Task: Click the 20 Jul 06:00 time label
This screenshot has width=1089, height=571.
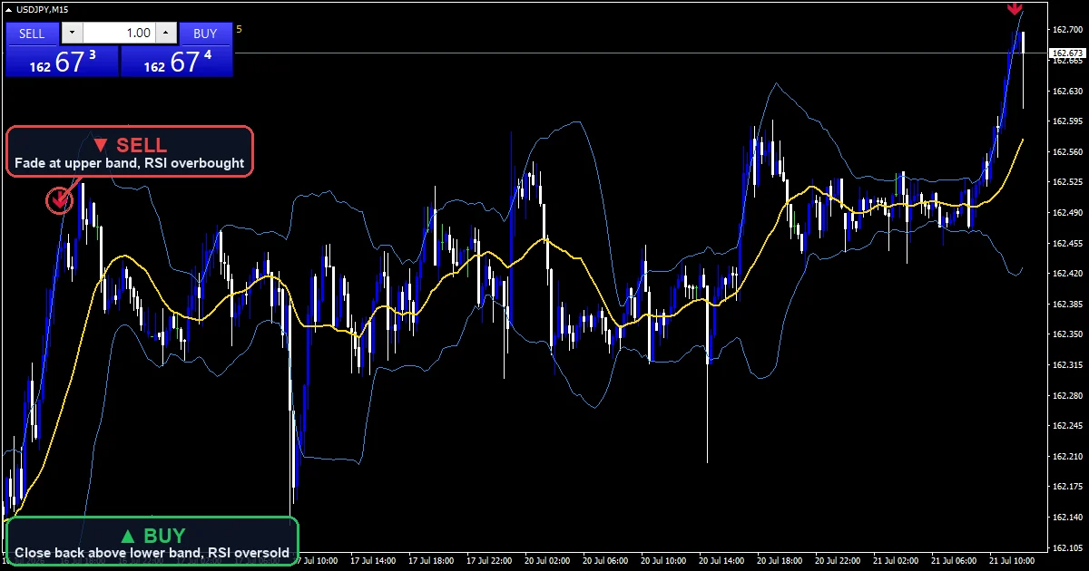Action: (607, 561)
